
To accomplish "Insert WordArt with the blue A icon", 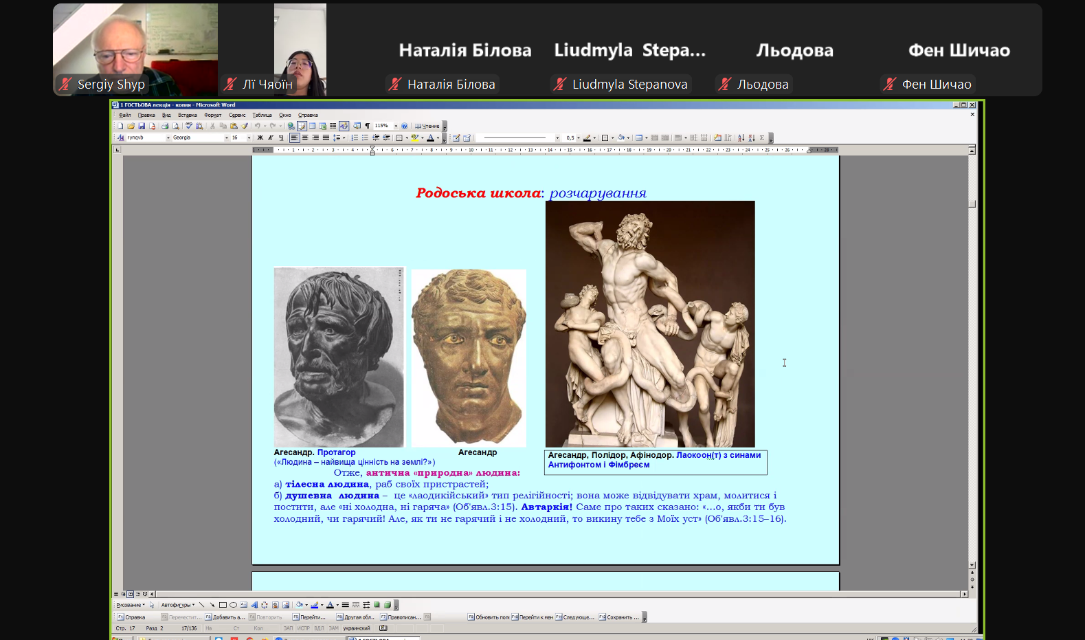I will click(x=254, y=605).
